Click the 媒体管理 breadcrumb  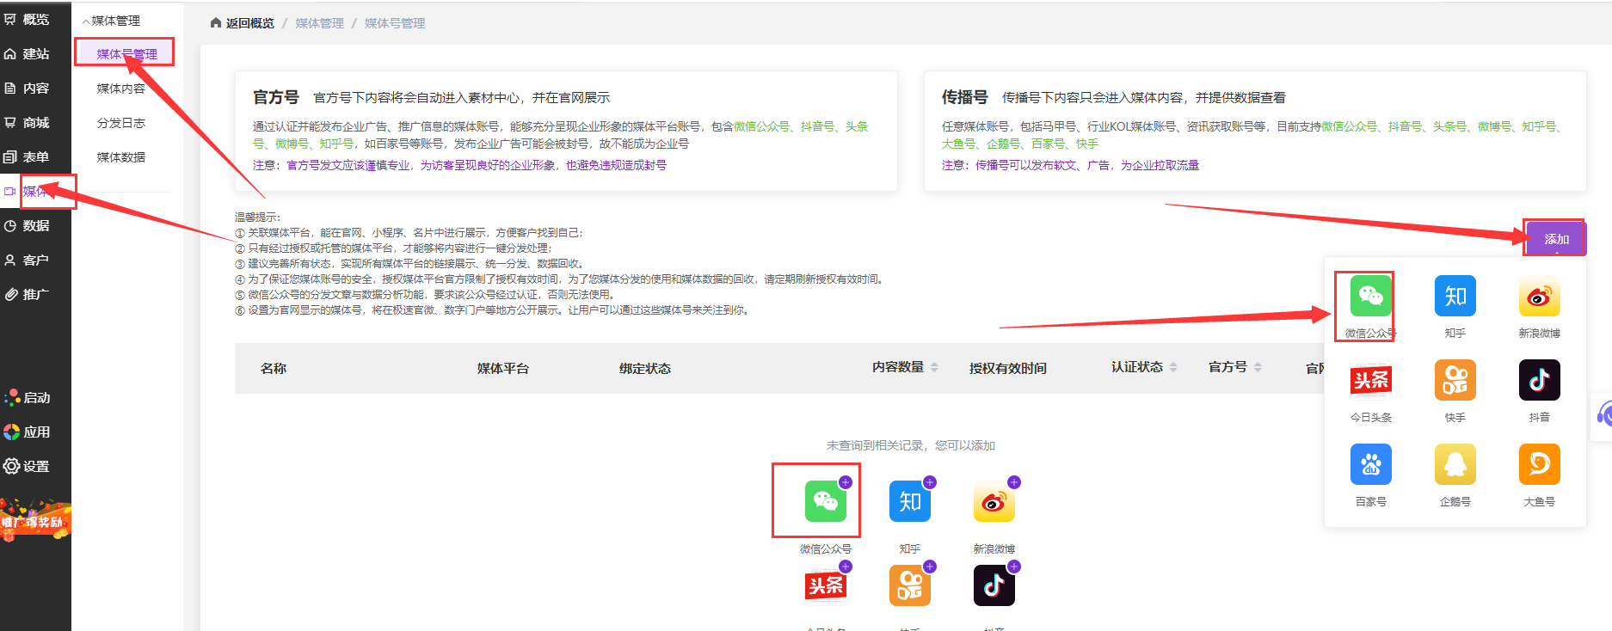click(x=319, y=23)
